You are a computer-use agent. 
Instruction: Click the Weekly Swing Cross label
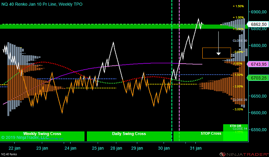[42, 134]
